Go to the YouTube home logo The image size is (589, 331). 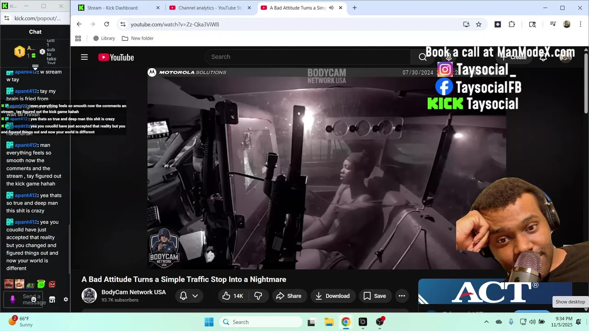click(116, 57)
